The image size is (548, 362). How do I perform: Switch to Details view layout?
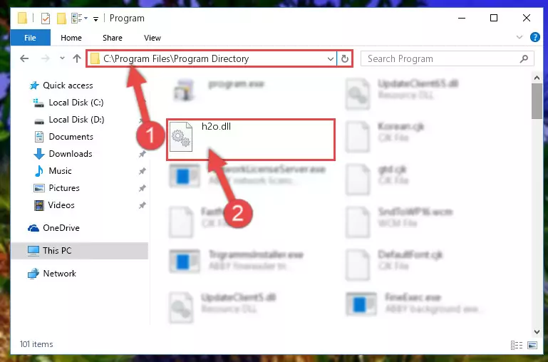coord(516,345)
